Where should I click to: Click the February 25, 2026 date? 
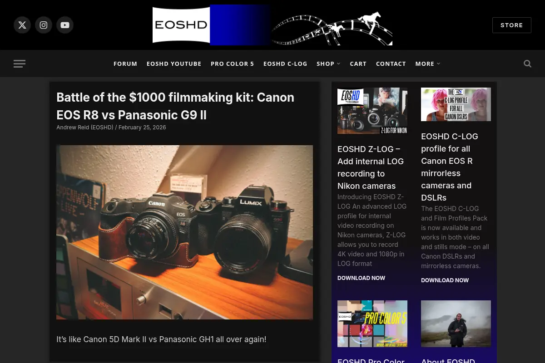pos(142,128)
